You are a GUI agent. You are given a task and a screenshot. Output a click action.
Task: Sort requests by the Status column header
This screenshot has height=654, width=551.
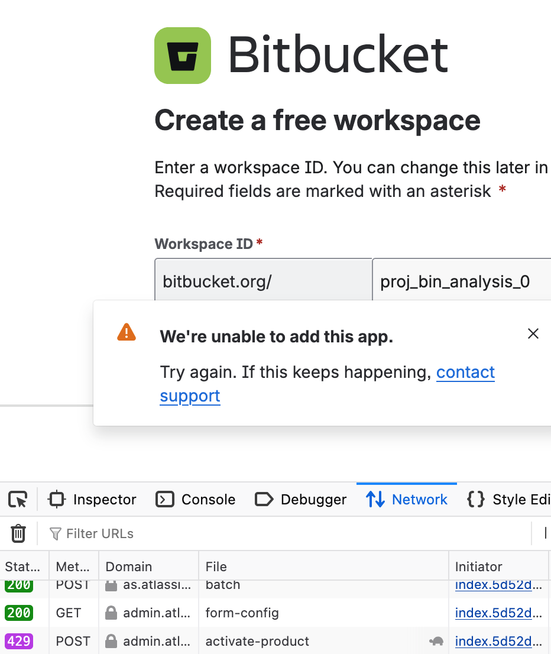pyautogui.click(x=24, y=566)
